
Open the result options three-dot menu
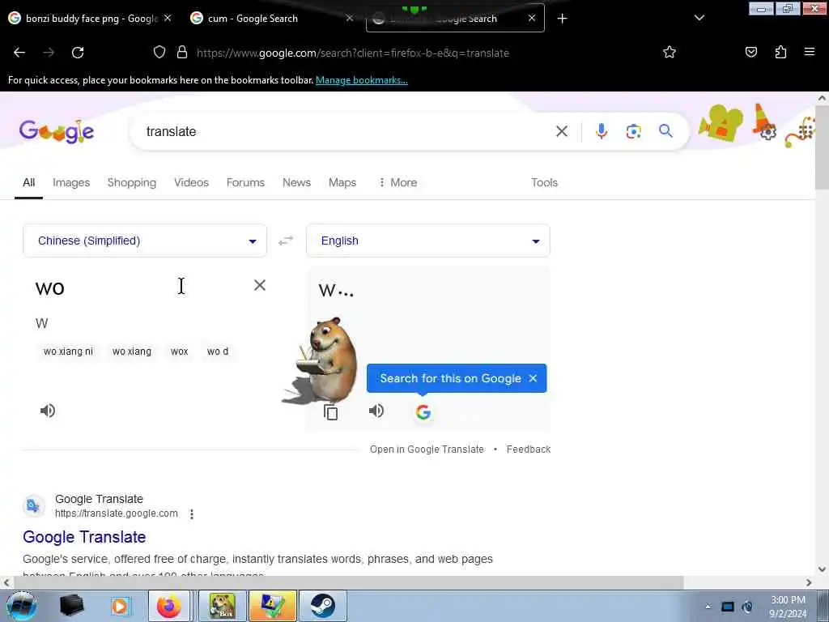[x=191, y=514]
